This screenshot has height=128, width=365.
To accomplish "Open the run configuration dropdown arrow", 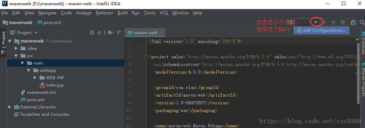I will [316, 22].
